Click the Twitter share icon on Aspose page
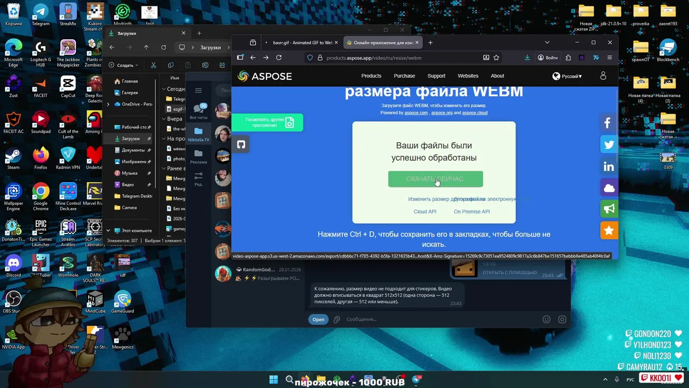The width and height of the screenshot is (689, 388). (609, 145)
